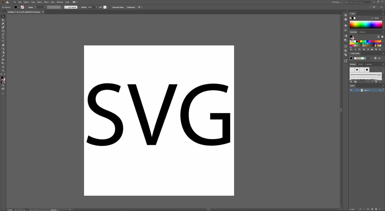Hide Layer 1 with its eye icon
Viewport: 385px width, 211px height.
pos(351,90)
